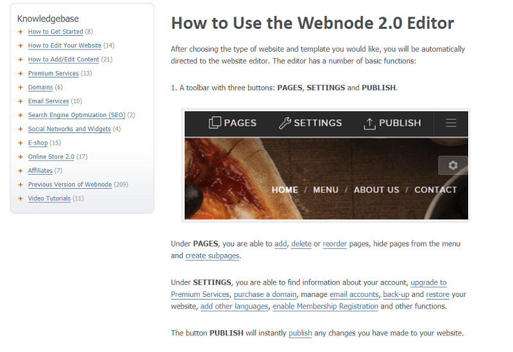513x352 pixels.
Task: Open the hamburger menu icon in toolbar
Action: pos(451,123)
